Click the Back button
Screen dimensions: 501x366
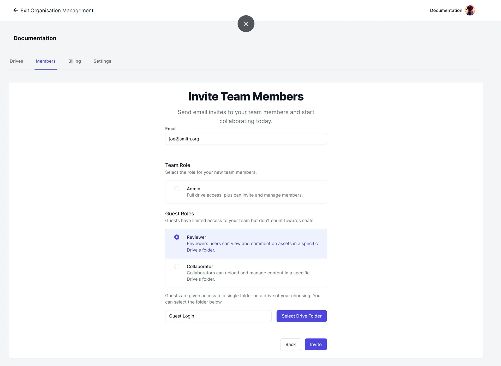(x=291, y=344)
